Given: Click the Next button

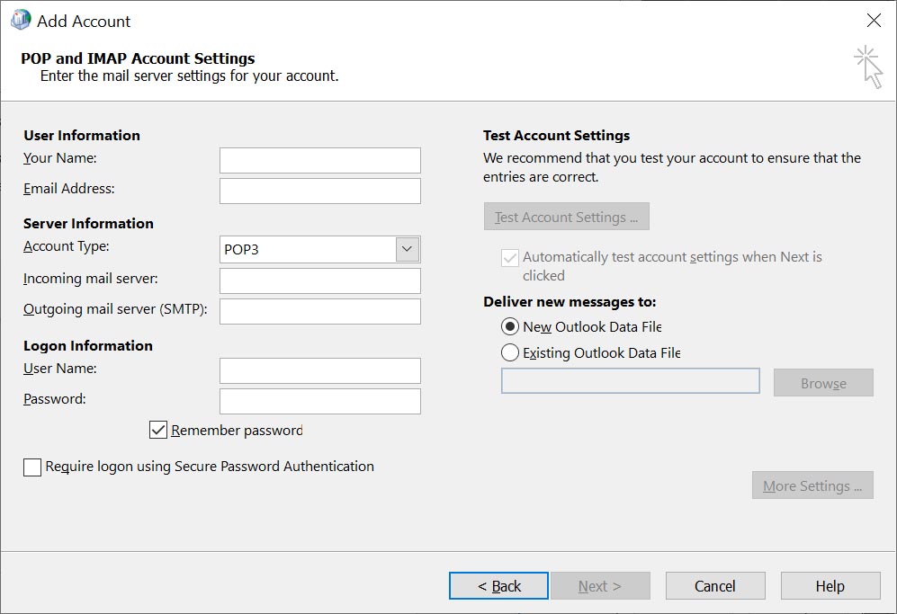Looking at the screenshot, I should point(600,586).
